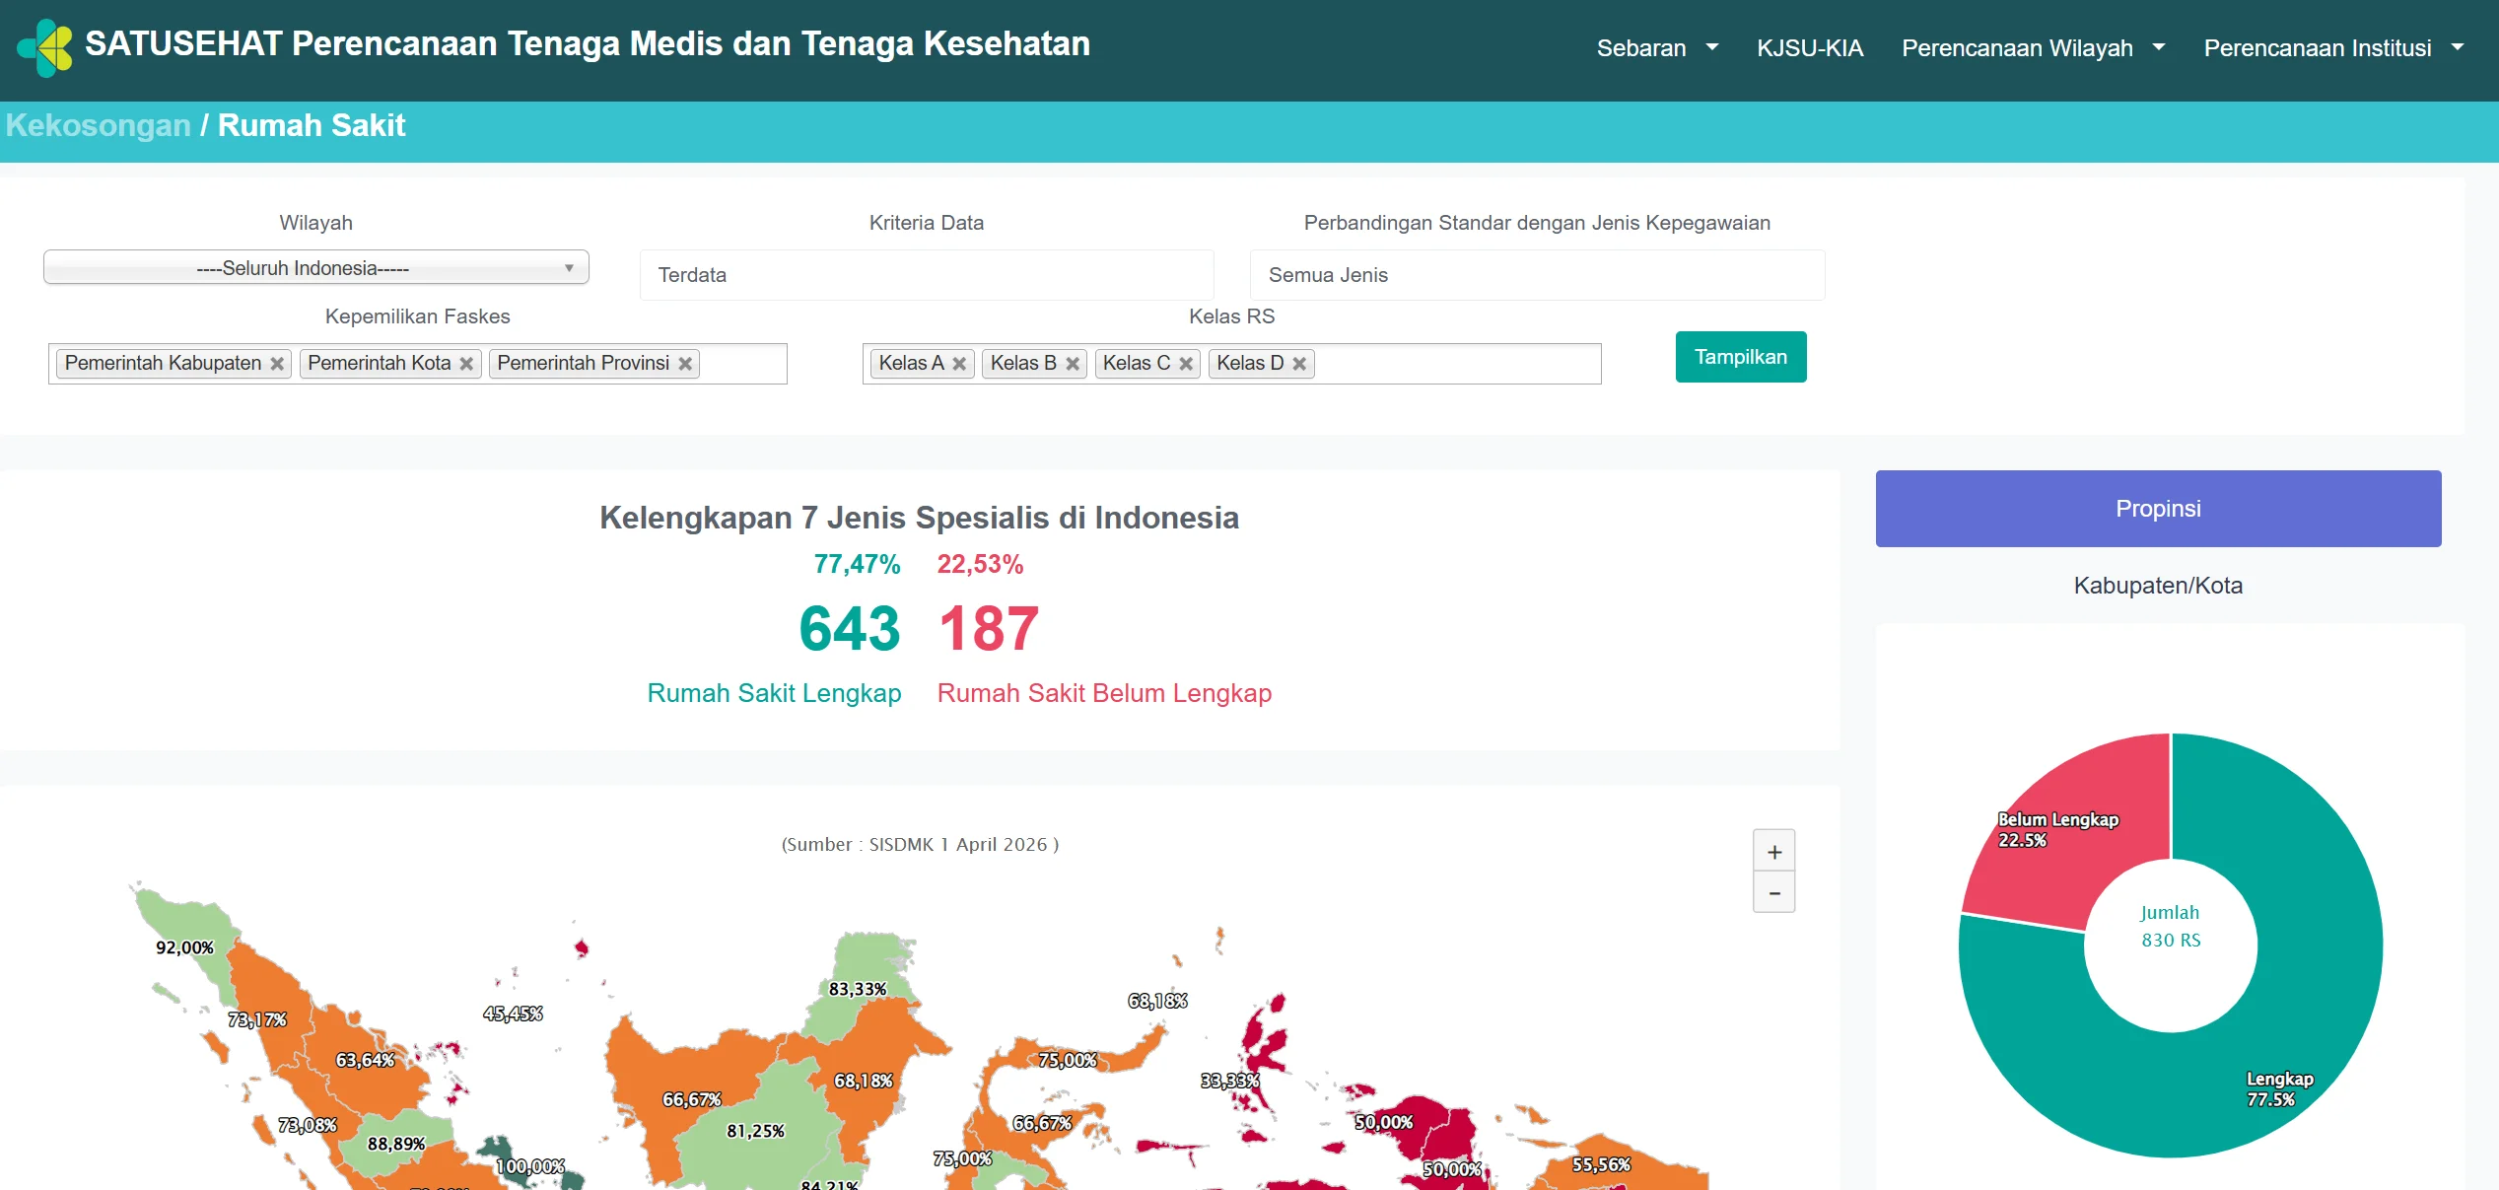
Task: Remove the Kelas B tag
Action: [x=1073, y=364]
